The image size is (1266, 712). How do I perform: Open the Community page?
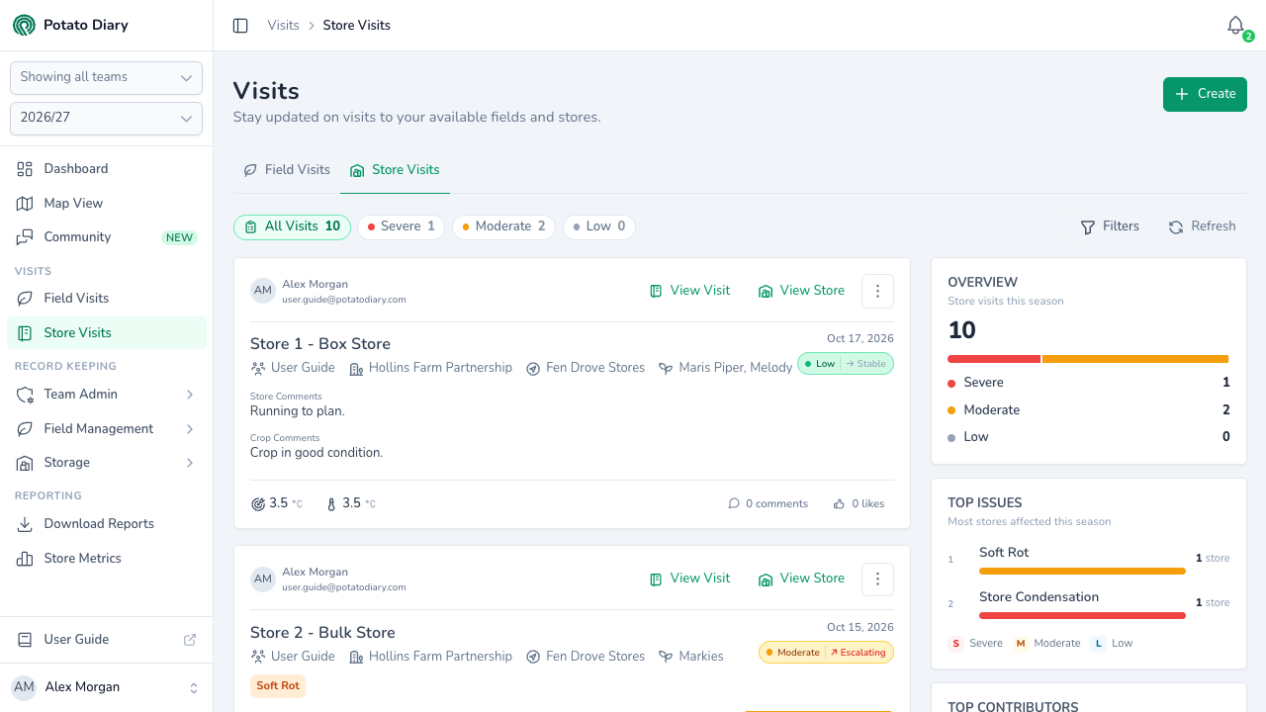point(107,237)
